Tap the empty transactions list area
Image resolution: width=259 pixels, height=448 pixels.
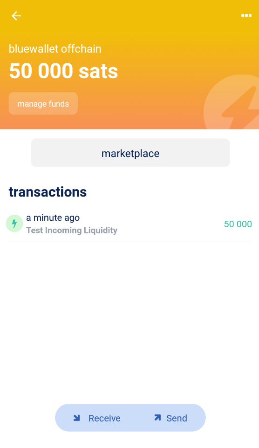tap(129, 320)
